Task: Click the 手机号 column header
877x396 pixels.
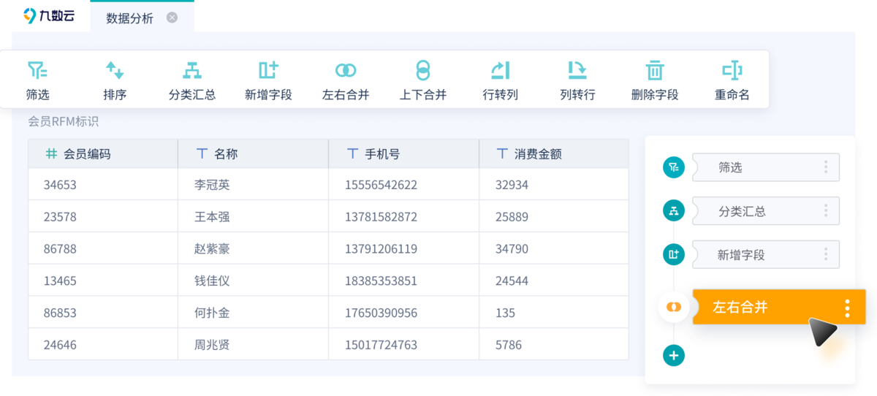Action: [403, 154]
